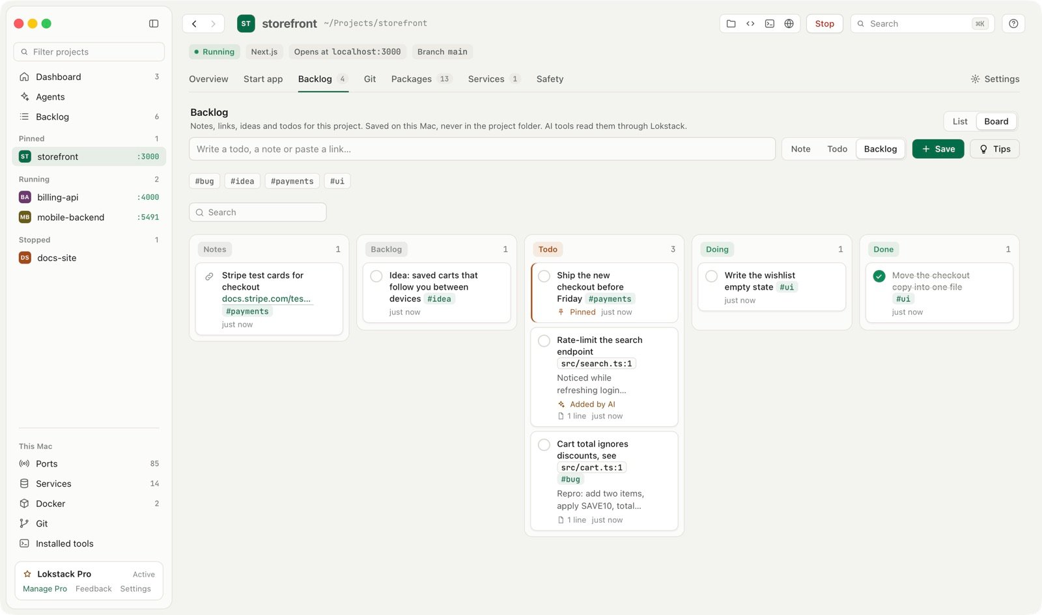Mark 'Rate-limit the search endpoint' done
This screenshot has height=615, width=1042.
[544, 340]
